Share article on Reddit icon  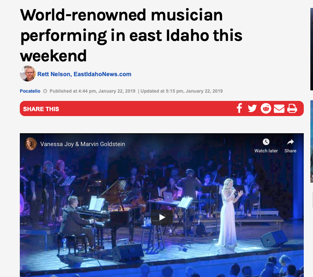266,108
